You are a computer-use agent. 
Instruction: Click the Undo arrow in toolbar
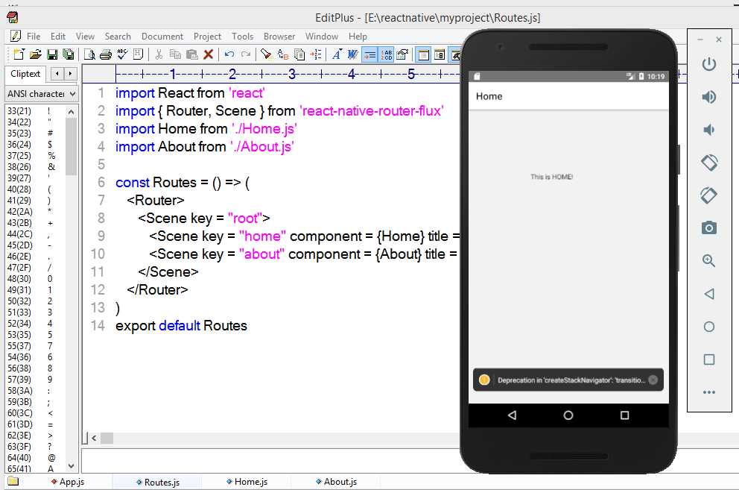click(229, 54)
